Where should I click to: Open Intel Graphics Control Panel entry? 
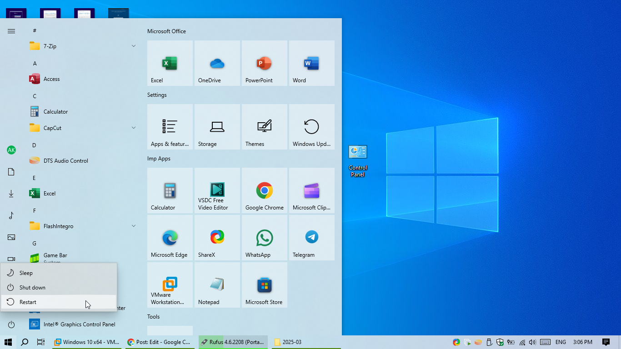pos(83,324)
